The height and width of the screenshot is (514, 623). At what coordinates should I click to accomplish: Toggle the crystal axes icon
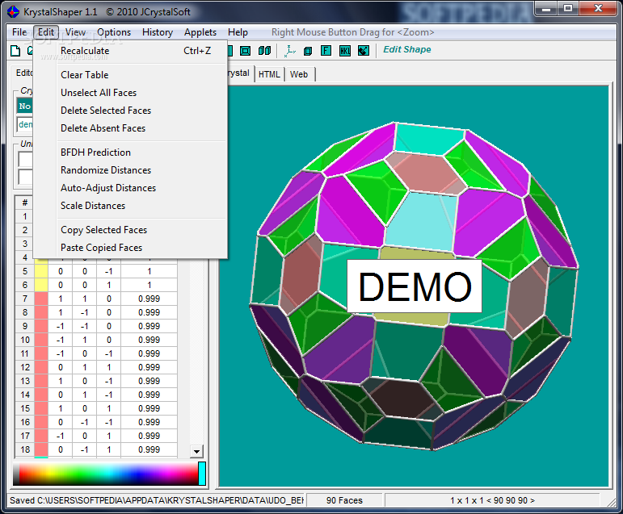[x=290, y=51]
